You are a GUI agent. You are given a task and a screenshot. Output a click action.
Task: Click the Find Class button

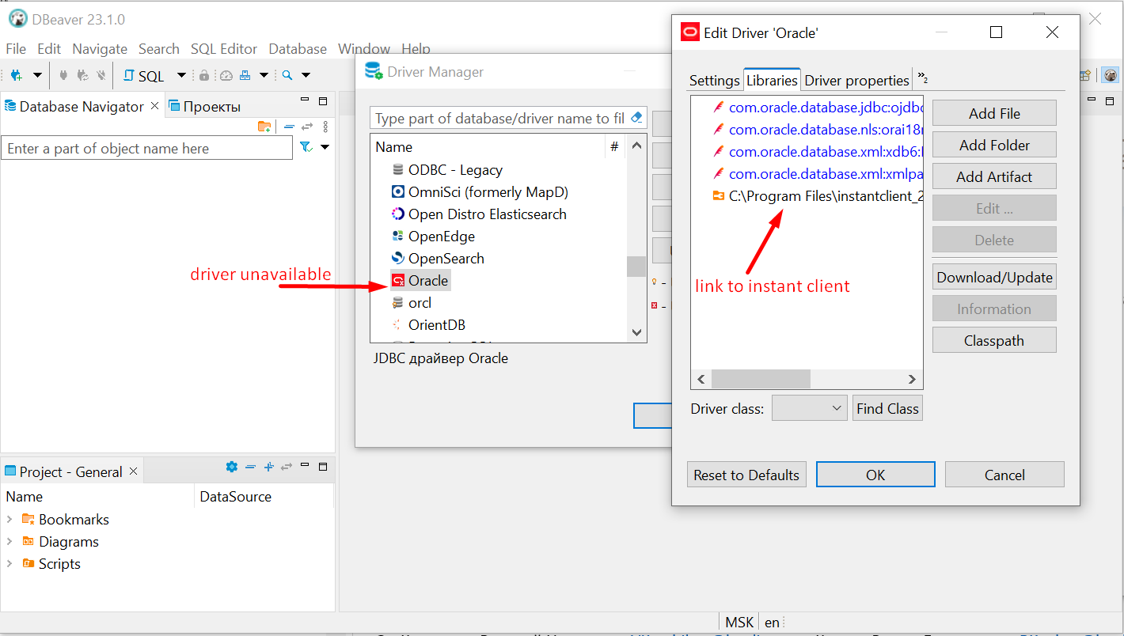pos(887,407)
